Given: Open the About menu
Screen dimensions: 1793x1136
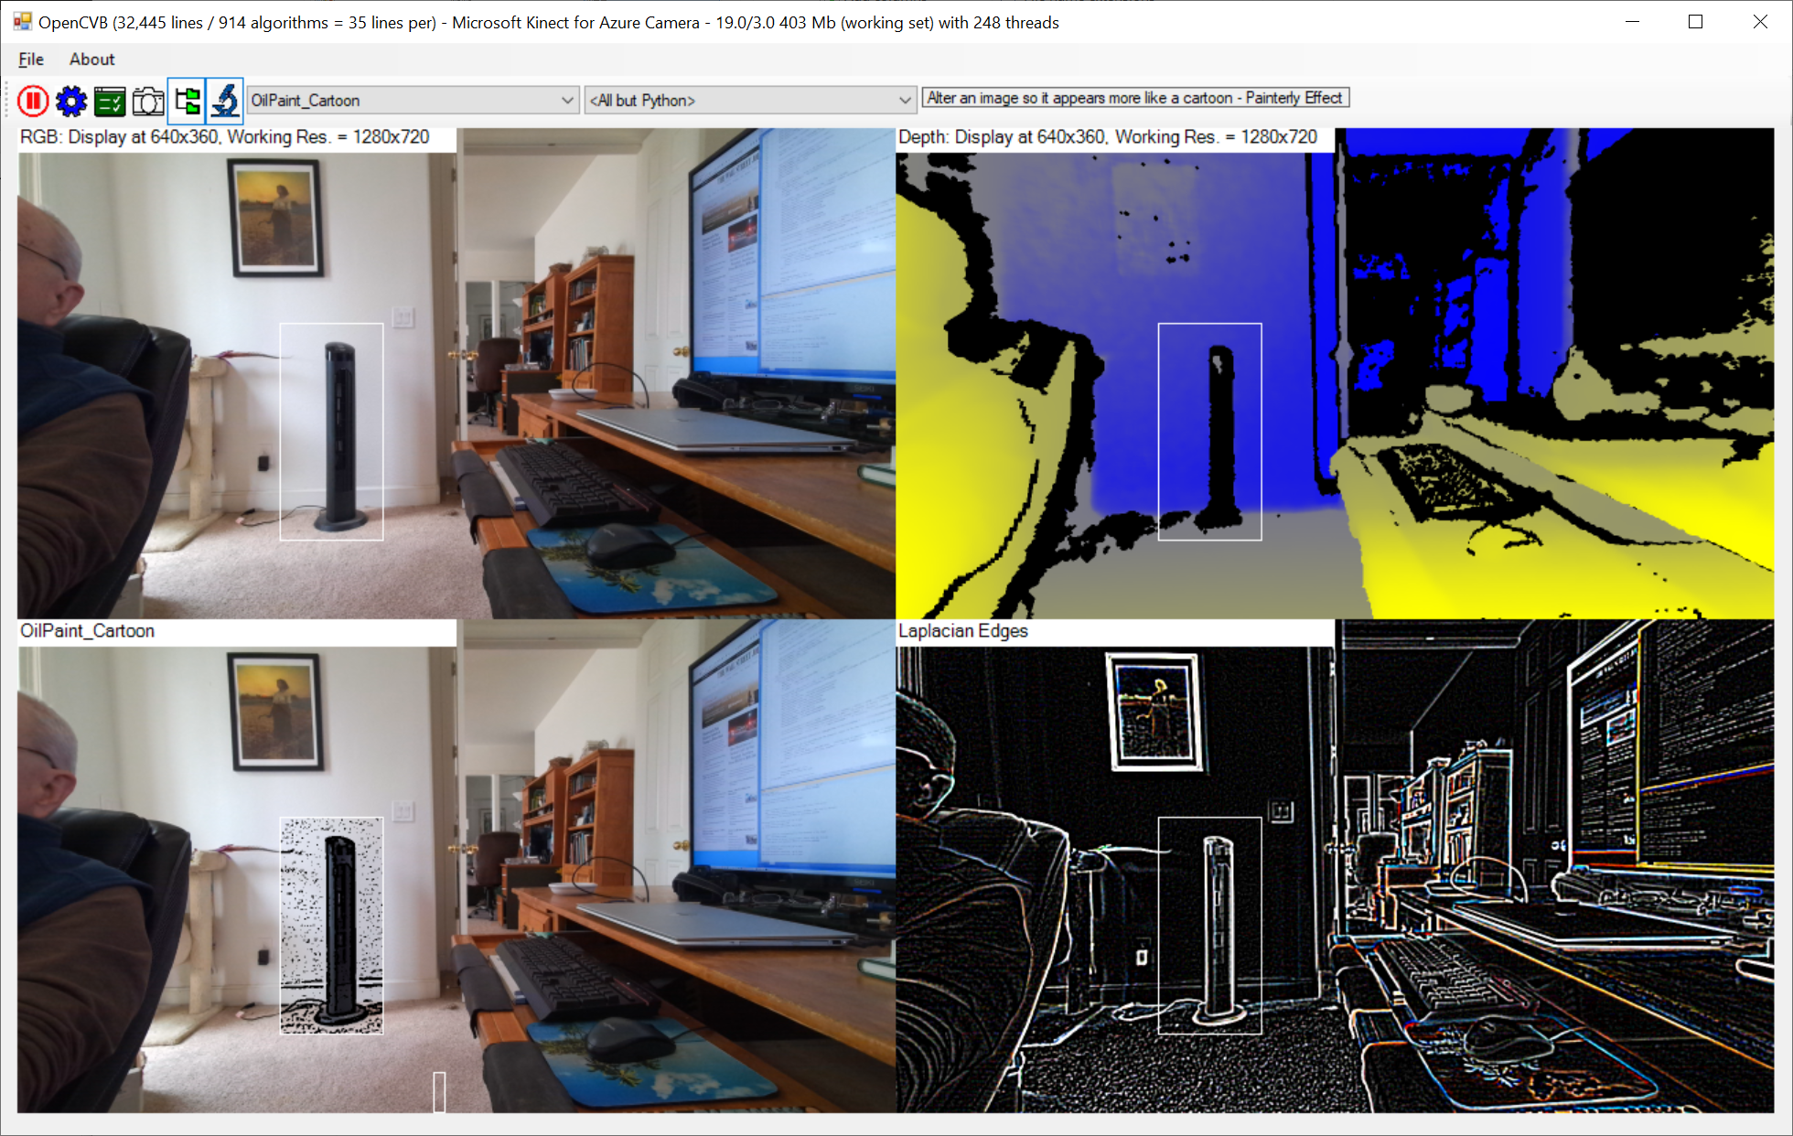Looking at the screenshot, I should point(91,59).
